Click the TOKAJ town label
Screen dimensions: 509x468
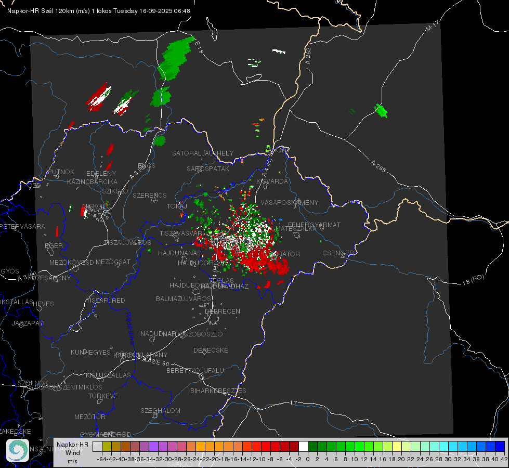click(177, 206)
